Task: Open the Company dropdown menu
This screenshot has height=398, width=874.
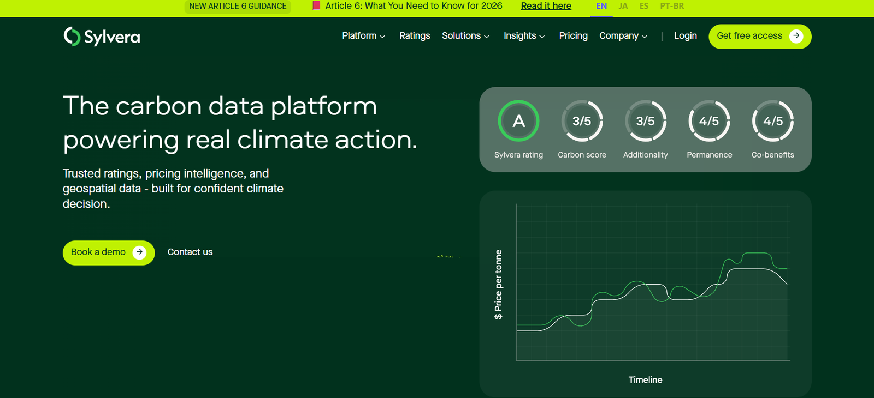Action: pyautogui.click(x=623, y=36)
